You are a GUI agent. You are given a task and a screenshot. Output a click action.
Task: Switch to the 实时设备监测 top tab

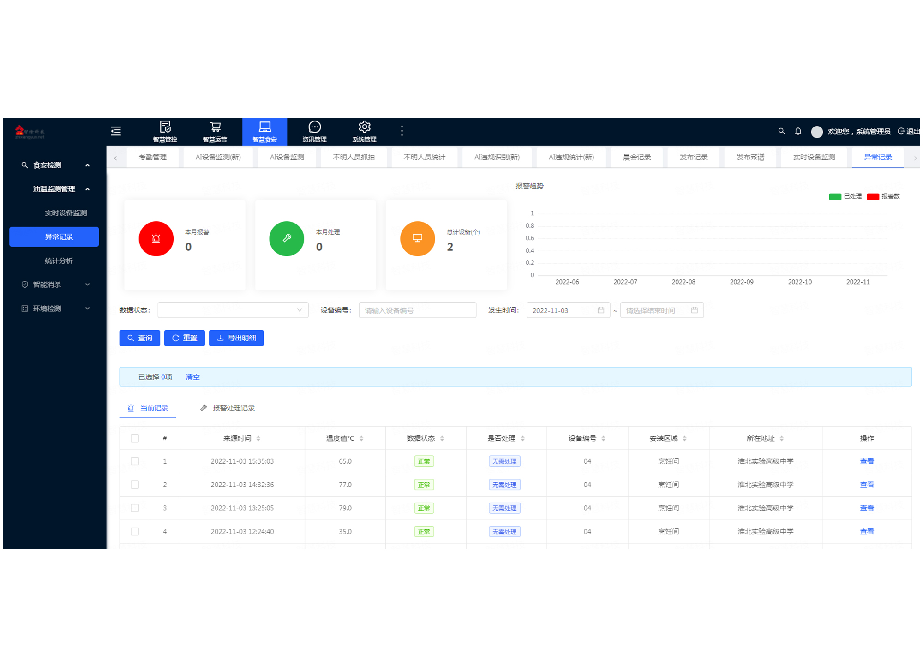(x=814, y=157)
